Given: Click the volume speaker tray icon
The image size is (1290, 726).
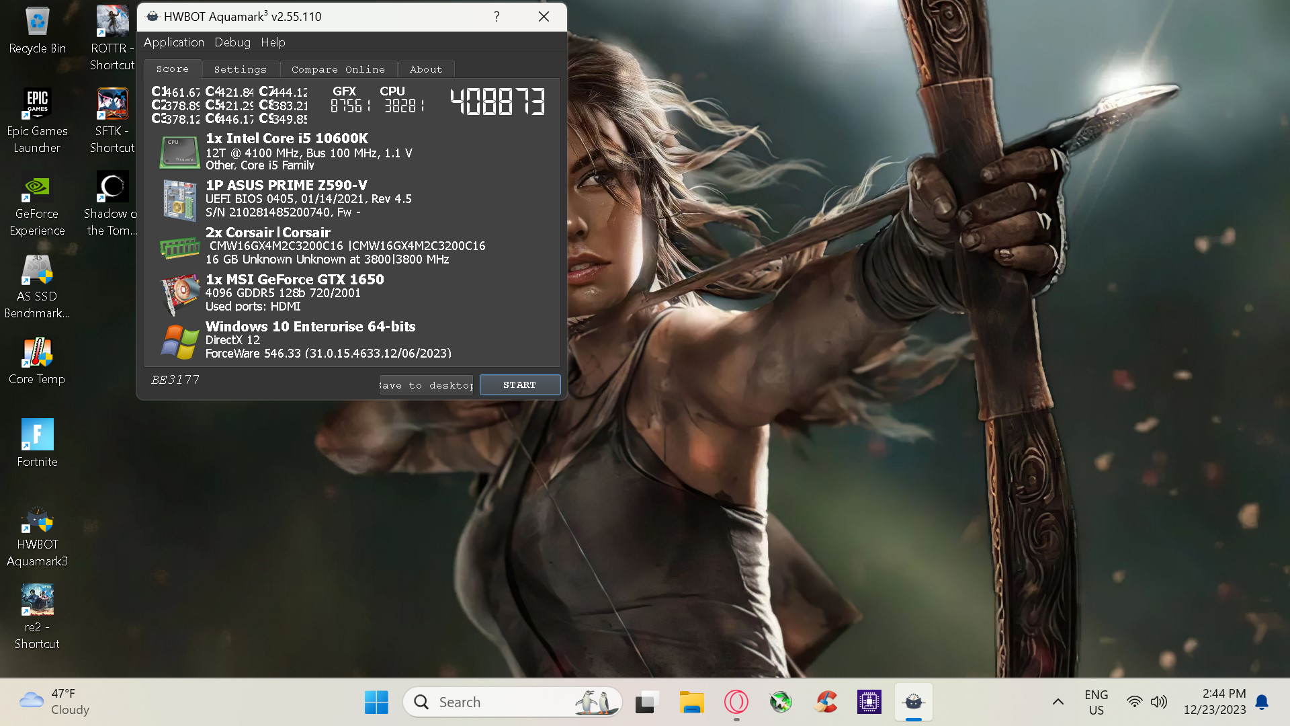Looking at the screenshot, I should (x=1158, y=702).
